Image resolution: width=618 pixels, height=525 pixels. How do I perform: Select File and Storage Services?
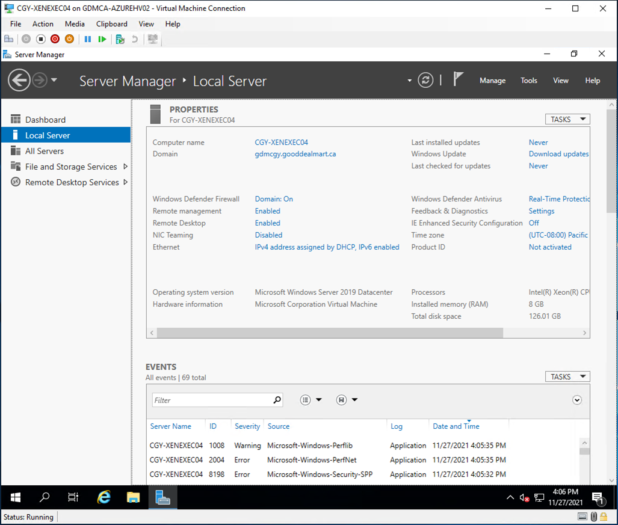click(71, 167)
